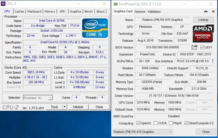Click the Tools button in CPU-Z
Image resolution: width=218 pixels, height=138 pixels.
[x=54, y=107]
